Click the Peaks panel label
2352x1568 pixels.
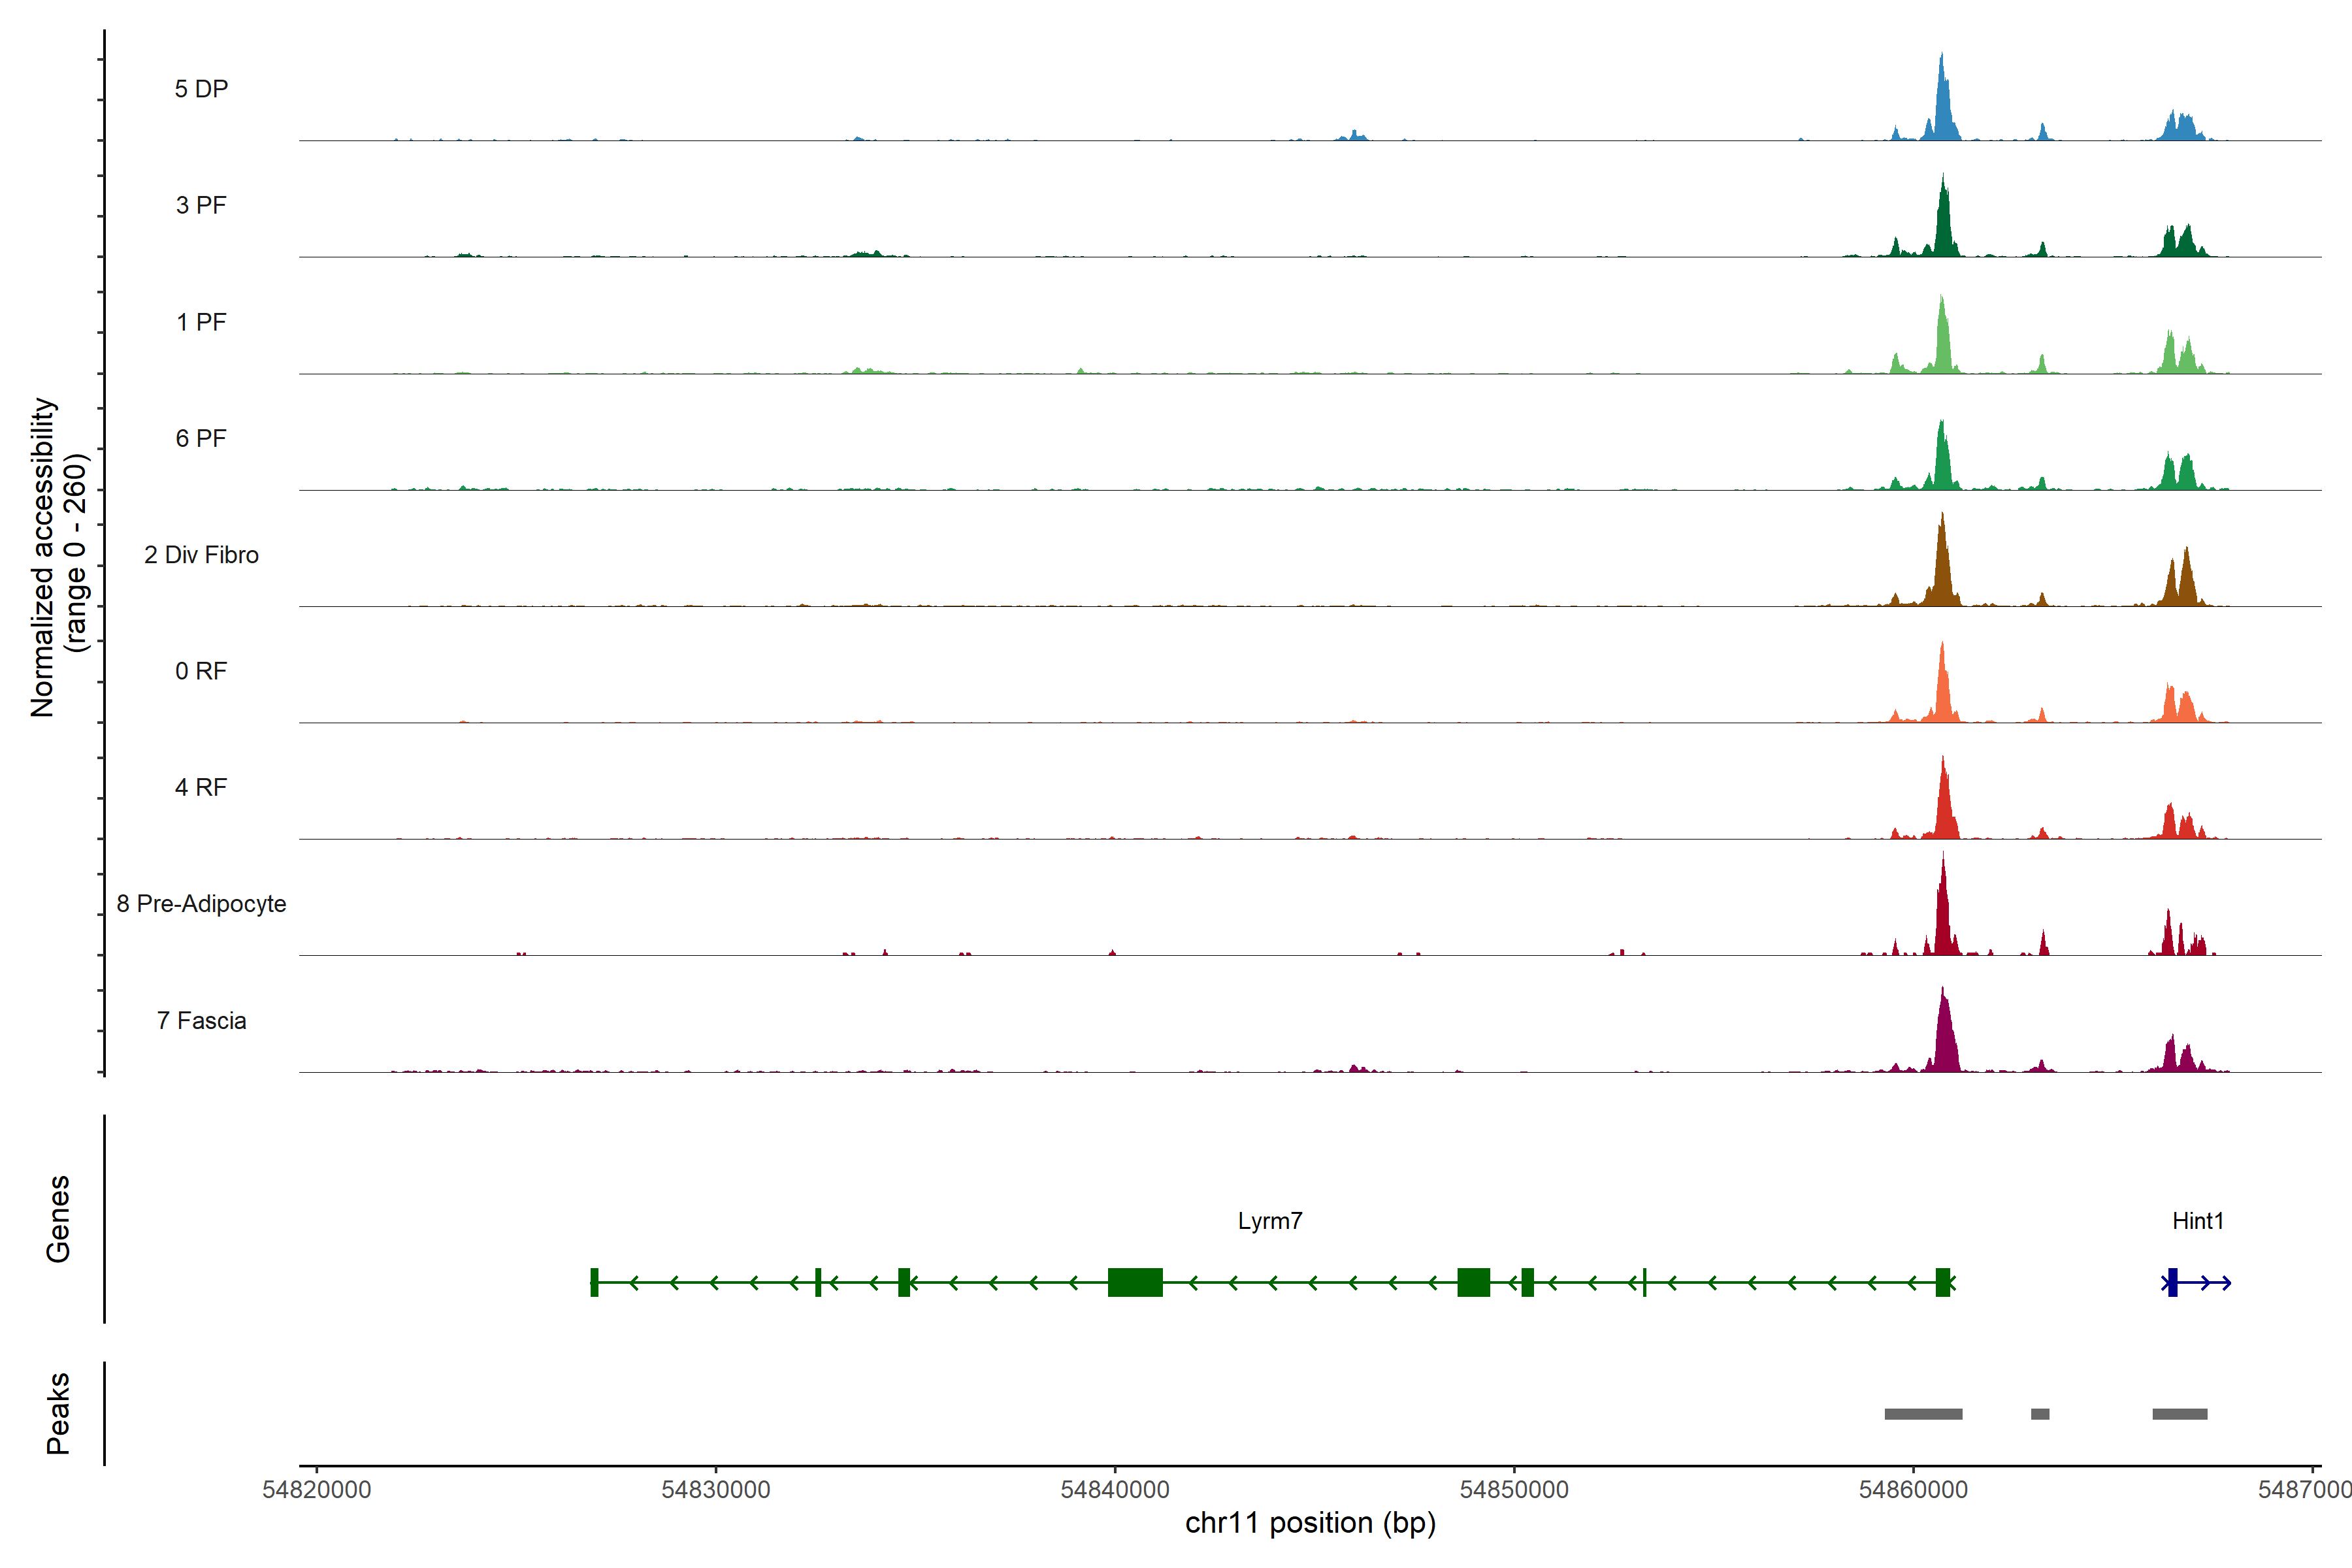click(x=58, y=1413)
